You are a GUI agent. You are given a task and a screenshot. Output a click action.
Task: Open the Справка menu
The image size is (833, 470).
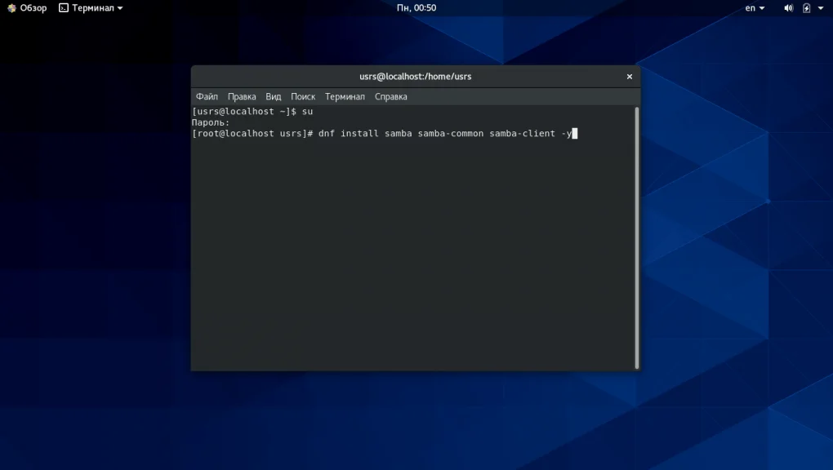390,96
